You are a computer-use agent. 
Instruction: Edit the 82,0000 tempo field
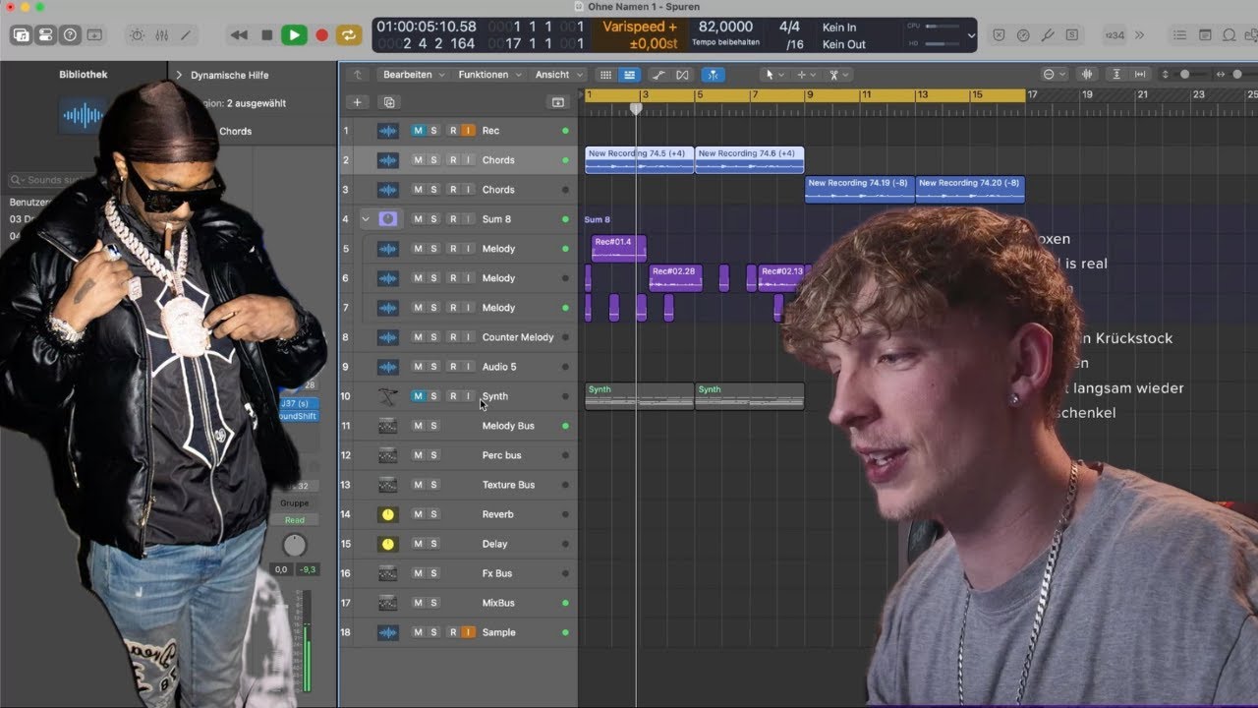725,28
